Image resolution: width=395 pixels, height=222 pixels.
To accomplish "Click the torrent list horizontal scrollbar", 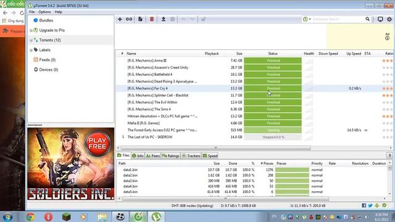I will coord(215,148).
